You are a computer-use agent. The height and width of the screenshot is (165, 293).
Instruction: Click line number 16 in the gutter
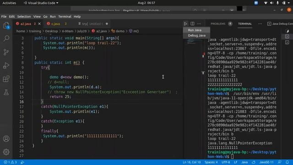(22, 102)
